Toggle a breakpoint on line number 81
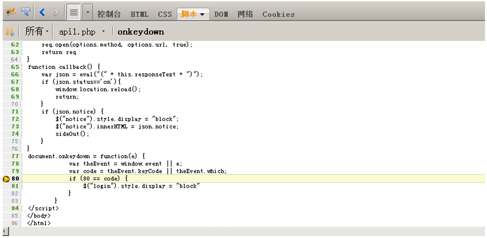The height and width of the screenshot is (238, 487). [15, 186]
